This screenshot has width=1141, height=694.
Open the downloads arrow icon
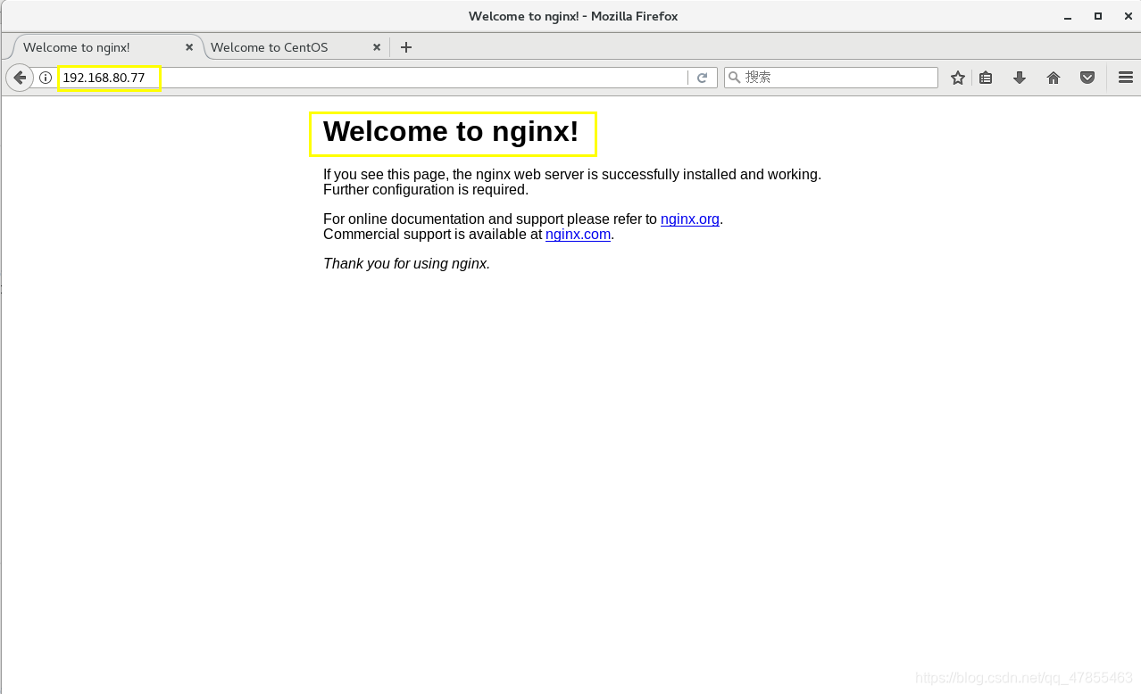(x=1020, y=78)
